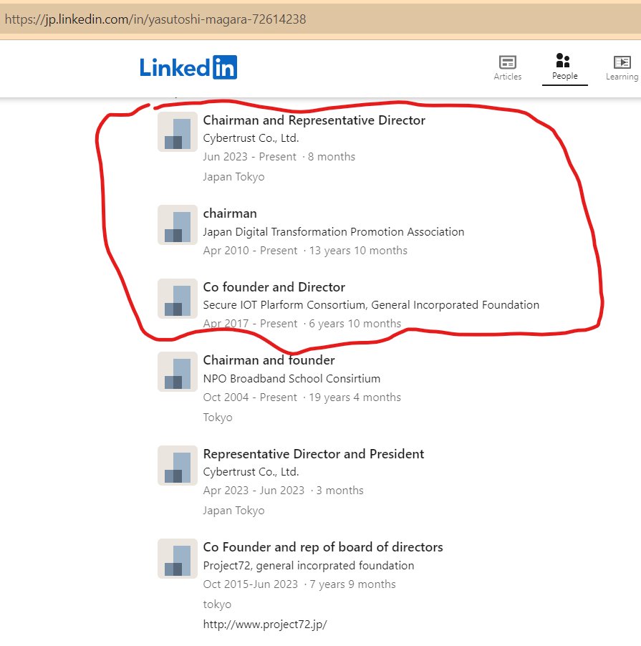Click logo for Representative Director and President
This screenshot has width=641, height=646.
click(x=178, y=465)
